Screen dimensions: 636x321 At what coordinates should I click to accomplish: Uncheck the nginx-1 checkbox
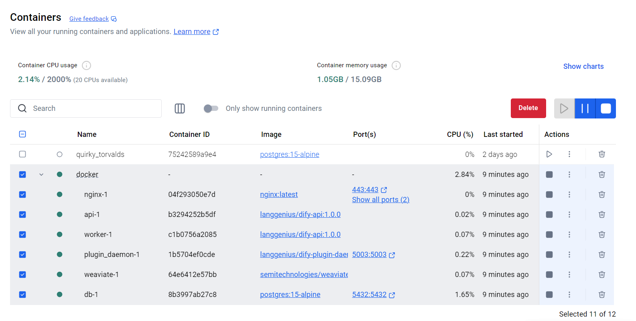point(22,195)
